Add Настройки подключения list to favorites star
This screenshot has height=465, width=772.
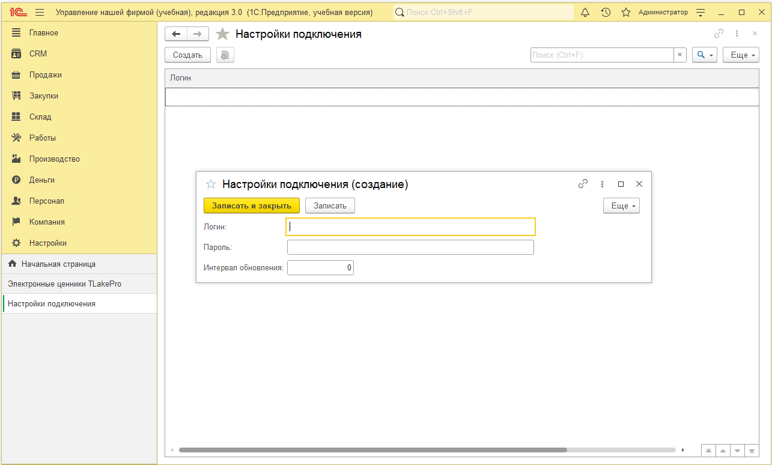(223, 34)
